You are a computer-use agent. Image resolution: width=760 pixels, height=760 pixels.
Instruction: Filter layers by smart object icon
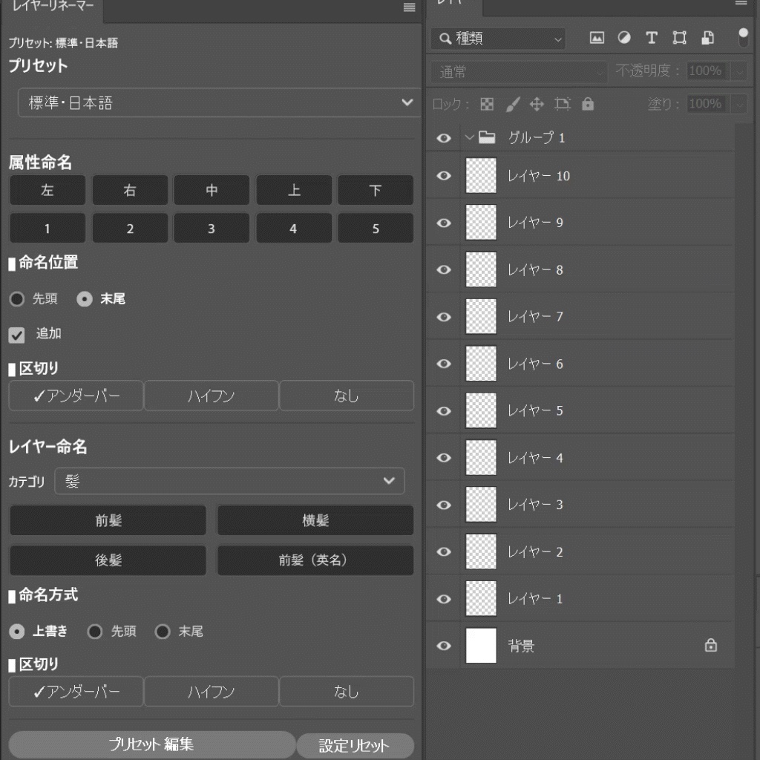click(x=707, y=38)
